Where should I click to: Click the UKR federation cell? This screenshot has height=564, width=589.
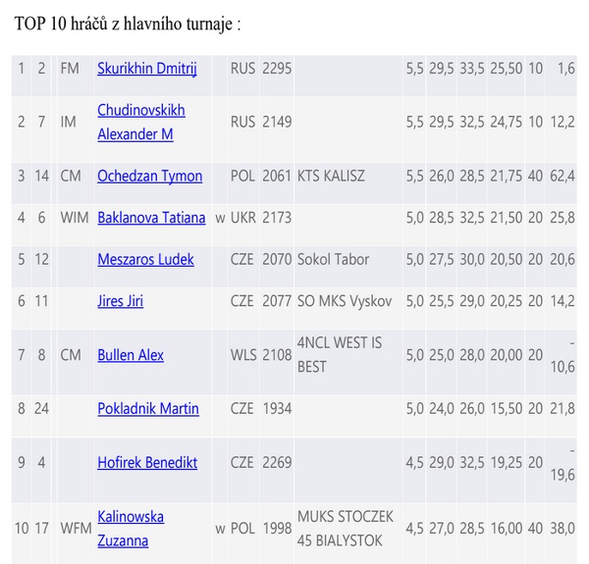(x=243, y=218)
